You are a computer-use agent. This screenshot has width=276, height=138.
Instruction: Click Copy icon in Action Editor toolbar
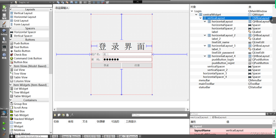(x=59, y=115)
